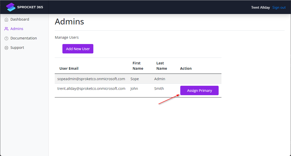Click the Trent Allday username in header
The width and height of the screenshot is (291, 156).
(260, 7)
